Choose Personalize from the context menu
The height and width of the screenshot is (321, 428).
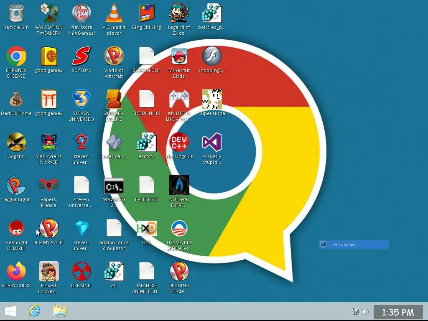point(354,244)
